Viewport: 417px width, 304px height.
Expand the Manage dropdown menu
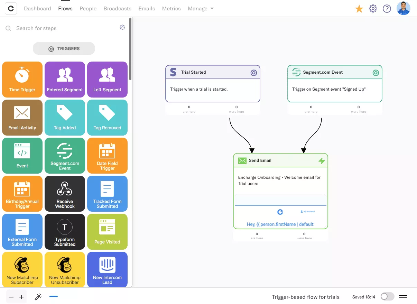(x=201, y=9)
